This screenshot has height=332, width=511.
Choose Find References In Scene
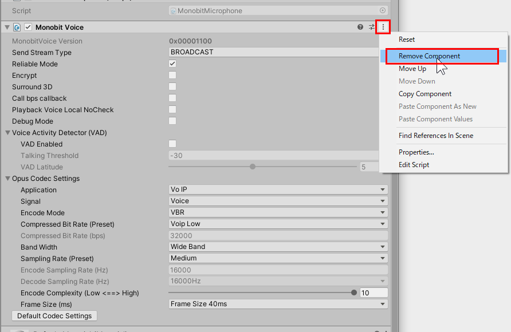pos(443,136)
